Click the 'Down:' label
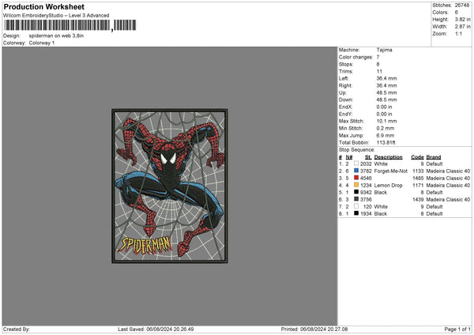This screenshot has width=474, height=335. (x=345, y=100)
